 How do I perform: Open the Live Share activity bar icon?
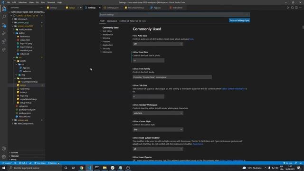[x=4, y=50]
